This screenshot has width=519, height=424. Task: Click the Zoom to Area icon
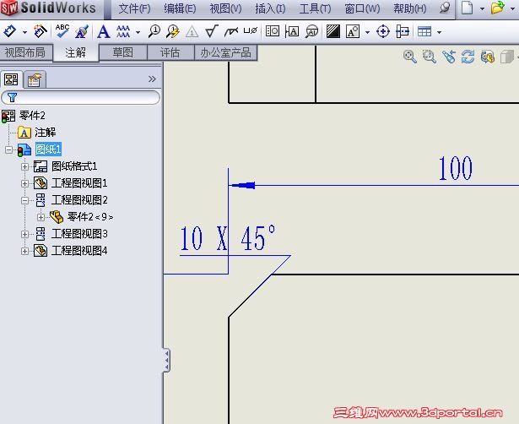point(430,57)
